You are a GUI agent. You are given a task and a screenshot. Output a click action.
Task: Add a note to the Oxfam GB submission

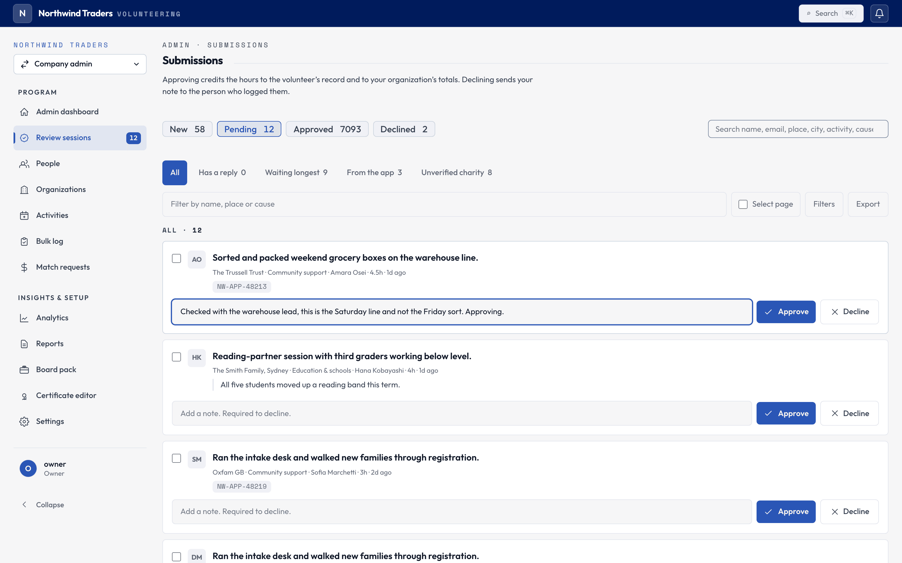click(x=461, y=511)
